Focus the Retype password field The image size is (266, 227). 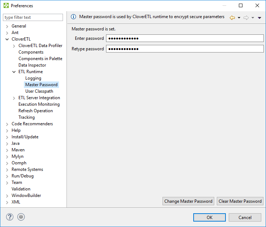pyautogui.click(x=185, y=49)
